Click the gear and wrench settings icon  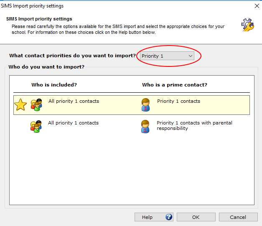[248, 25]
